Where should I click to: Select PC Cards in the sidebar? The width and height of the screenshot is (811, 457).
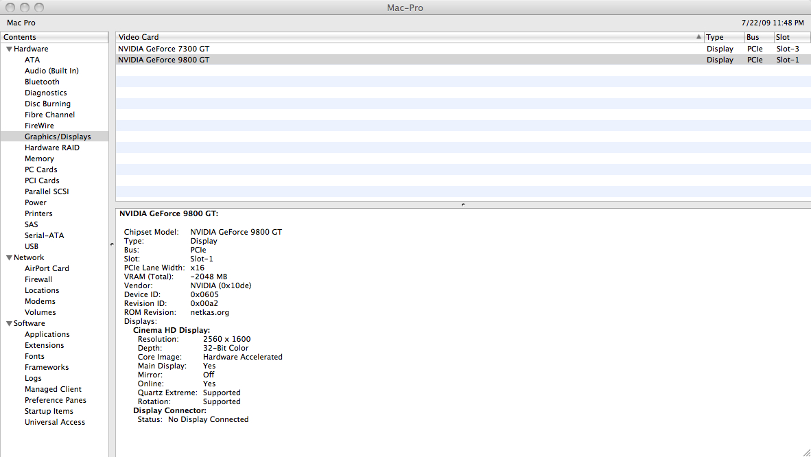pos(41,169)
